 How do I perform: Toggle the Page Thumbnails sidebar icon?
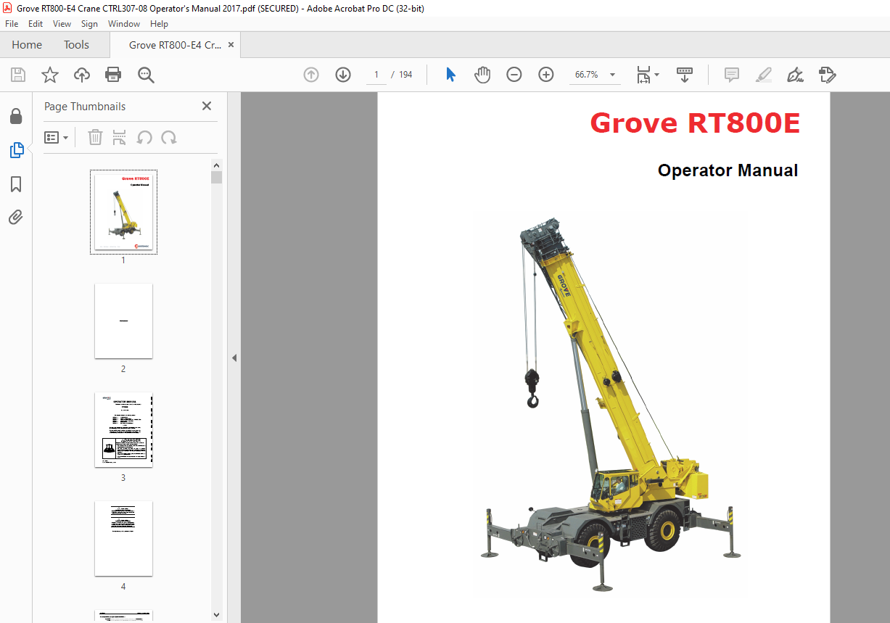tap(16, 150)
